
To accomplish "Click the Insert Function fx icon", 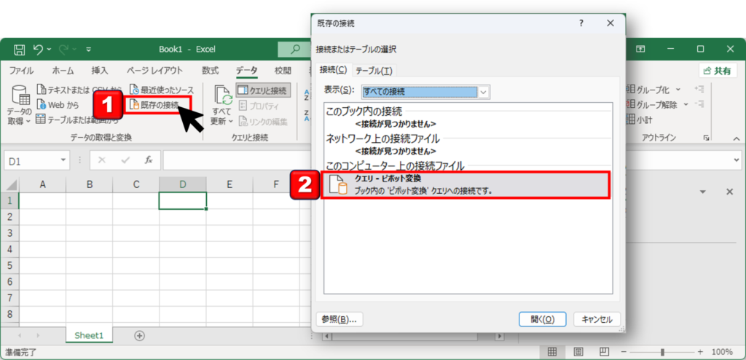I will tap(149, 160).
